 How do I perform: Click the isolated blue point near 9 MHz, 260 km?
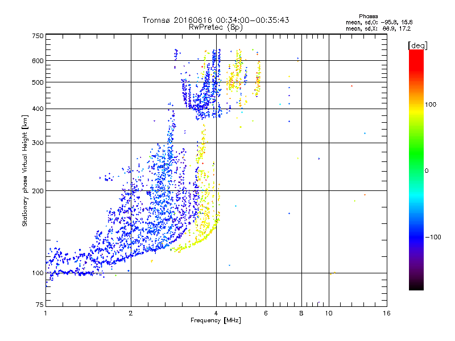[x=319, y=159]
